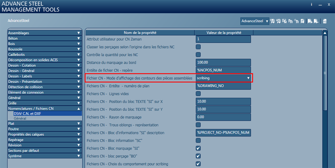This screenshot has width=335, height=168.
Task: Click the scroll up arrow of properties list
Action: coord(325,33)
